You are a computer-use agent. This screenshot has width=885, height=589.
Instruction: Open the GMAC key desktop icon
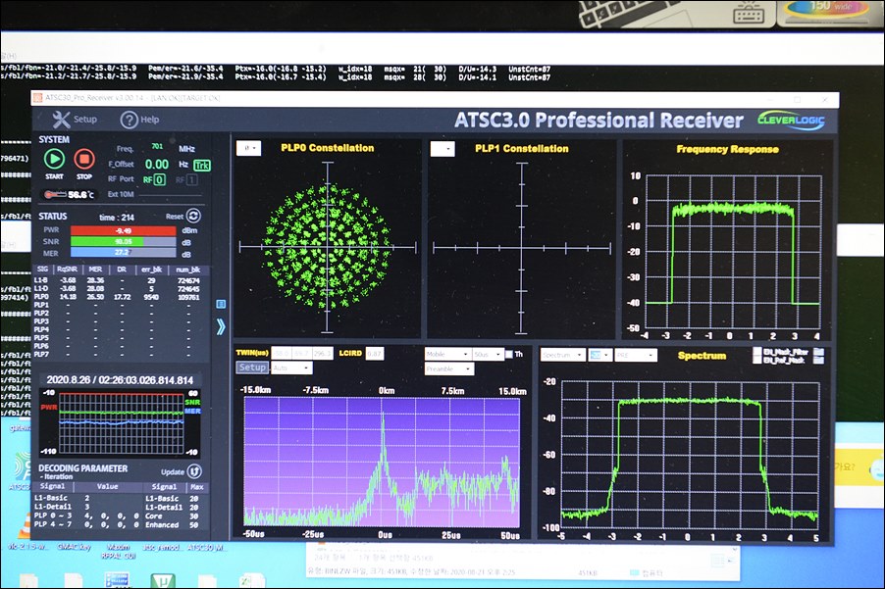pyautogui.click(x=74, y=547)
